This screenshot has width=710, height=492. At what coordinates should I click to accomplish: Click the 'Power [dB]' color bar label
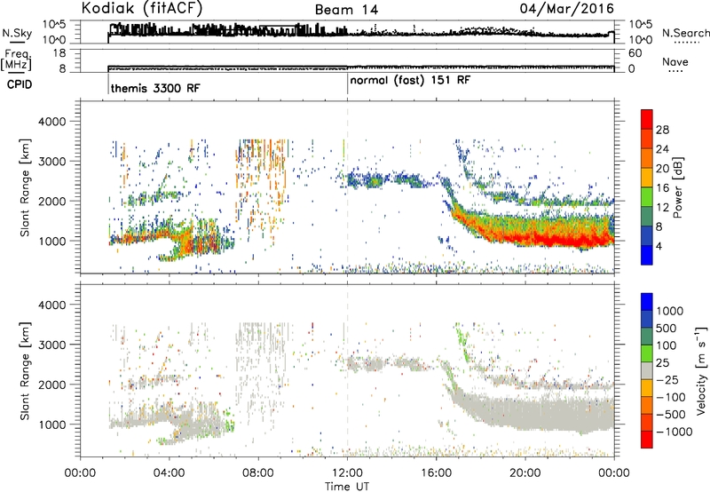coord(678,187)
